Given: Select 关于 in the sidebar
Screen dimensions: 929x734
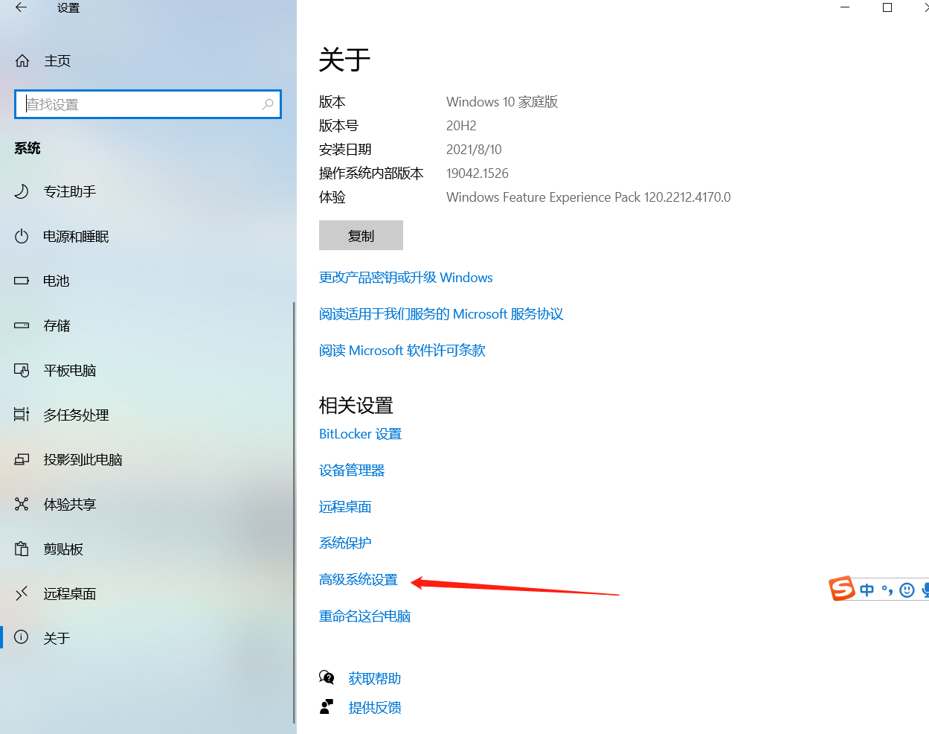Looking at the screenshot, I should pos(57,638).
